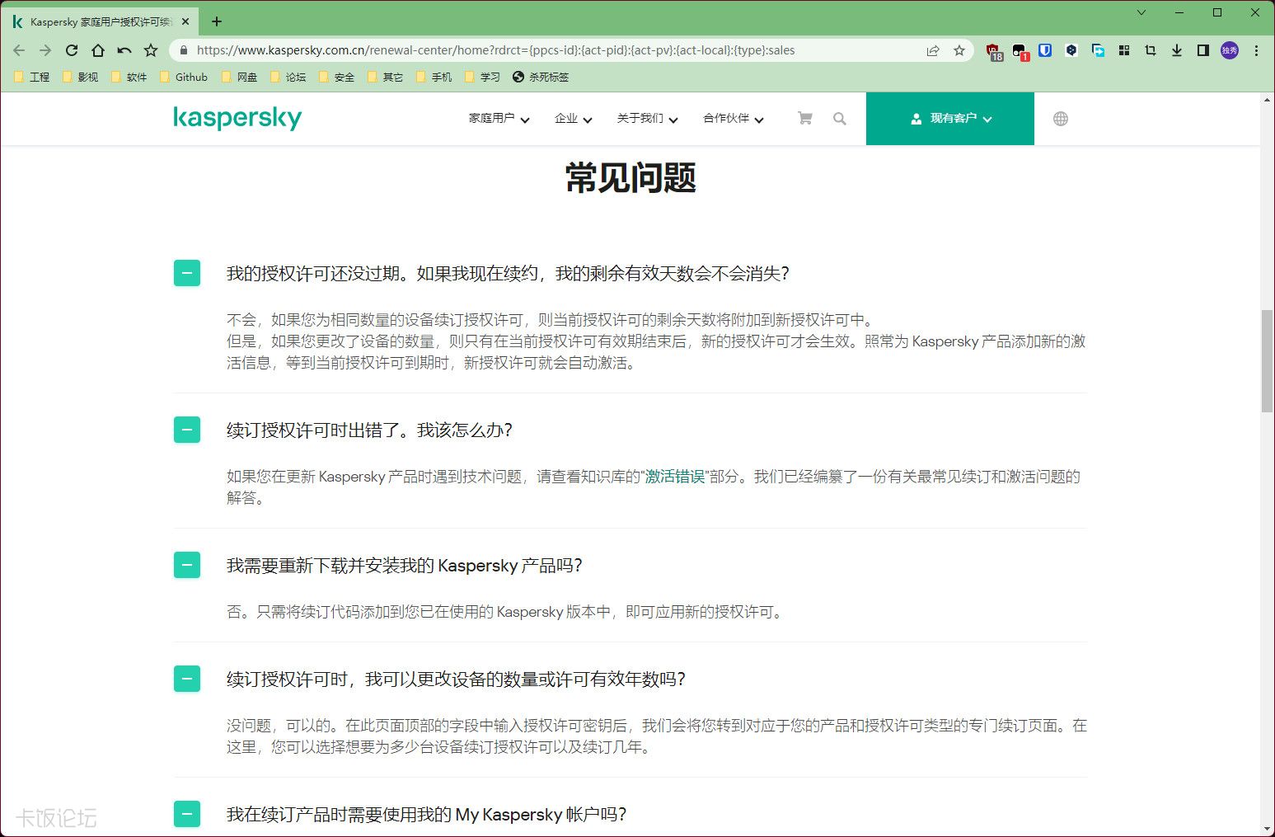This screenshot has height=837, width=1275.
Task: Open the 激活错误 knowledge base link
Action: click(675, 476)
